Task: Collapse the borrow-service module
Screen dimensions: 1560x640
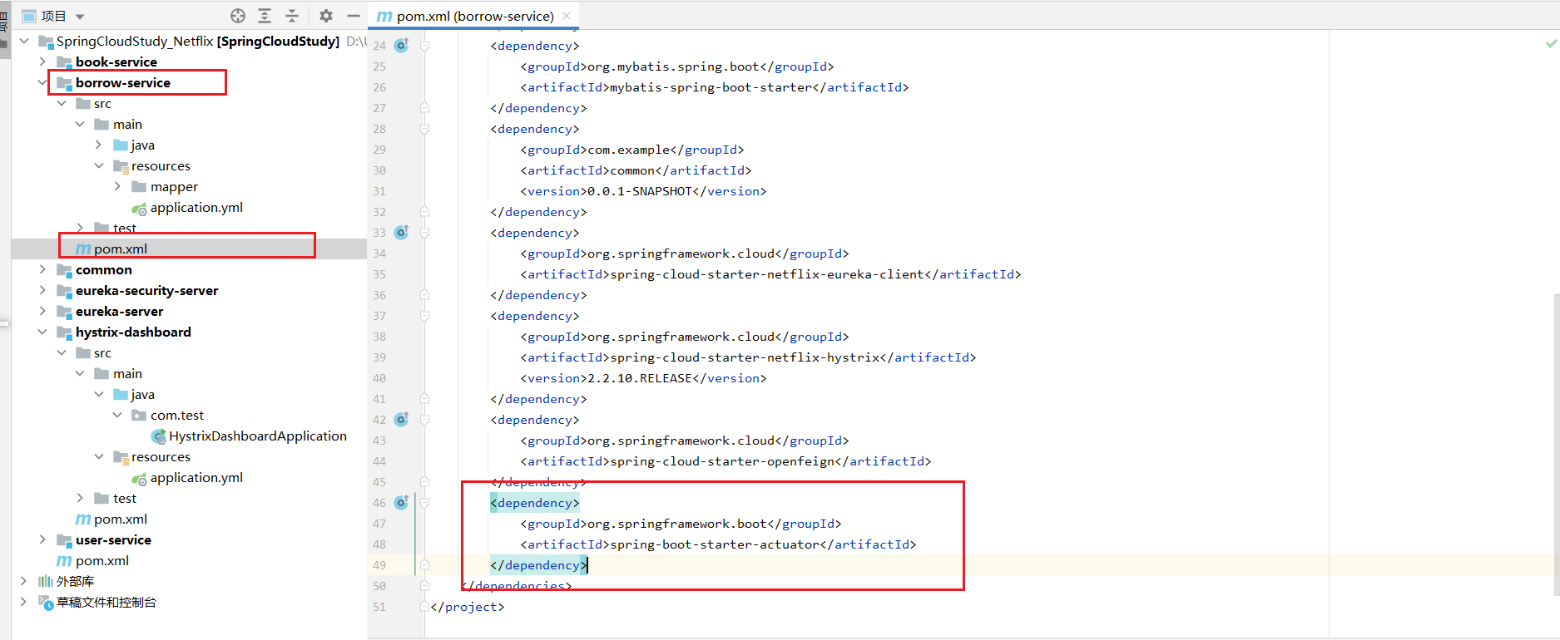Action: (42, 82)
